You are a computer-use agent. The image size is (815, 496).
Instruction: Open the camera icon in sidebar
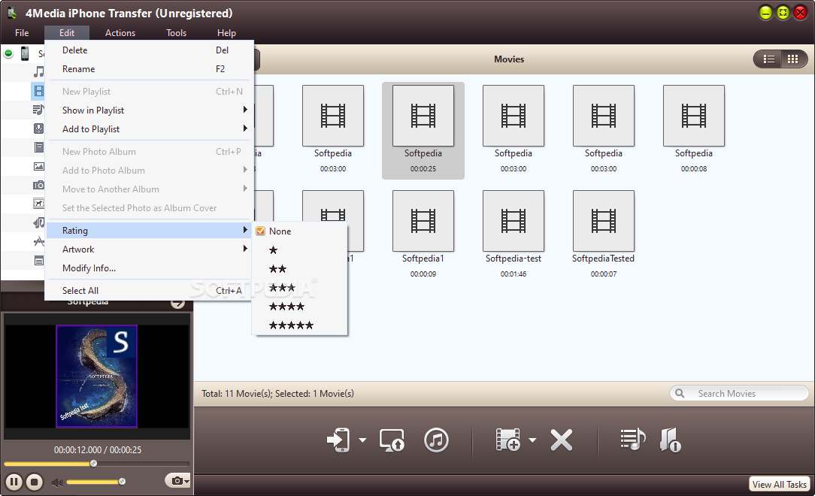point(39,185)
